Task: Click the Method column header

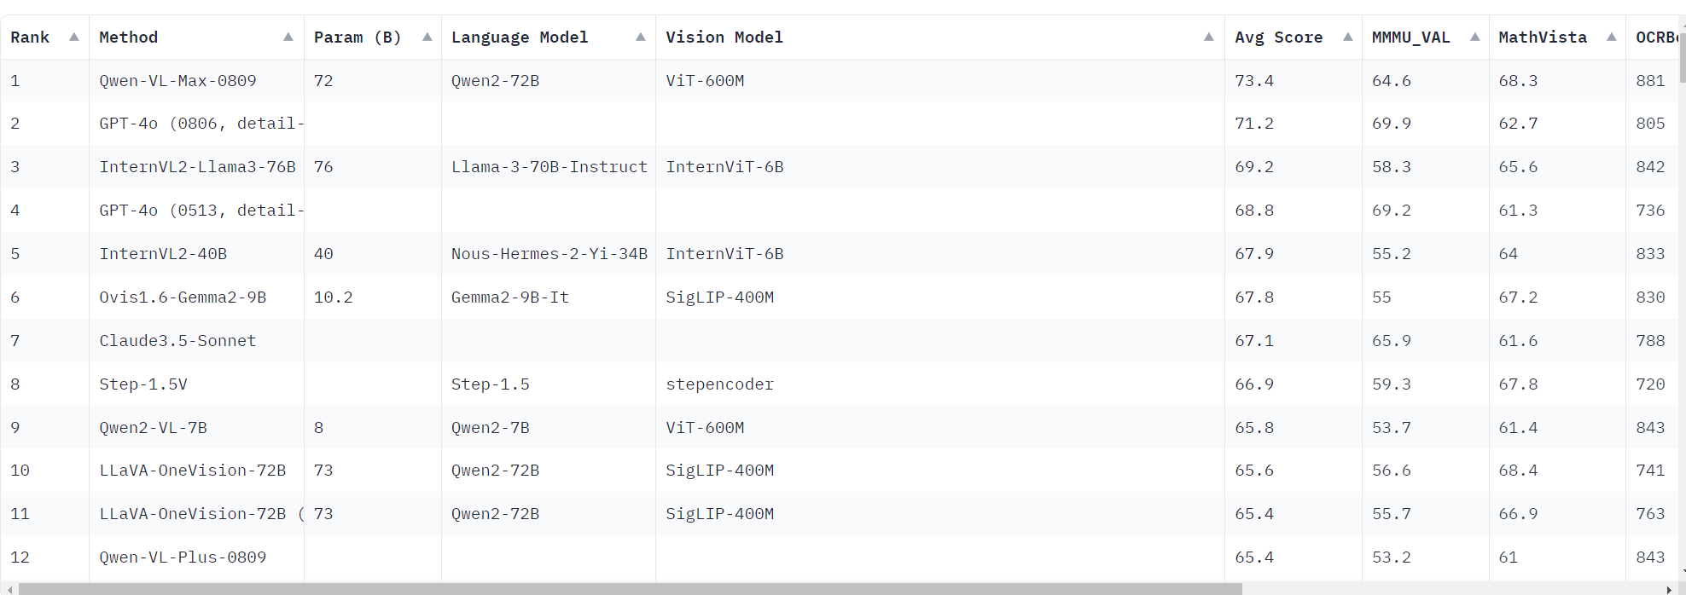Action: 128,37
